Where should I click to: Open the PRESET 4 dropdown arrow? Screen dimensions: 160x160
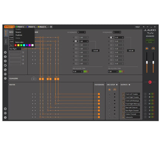[x=47, y=27]
